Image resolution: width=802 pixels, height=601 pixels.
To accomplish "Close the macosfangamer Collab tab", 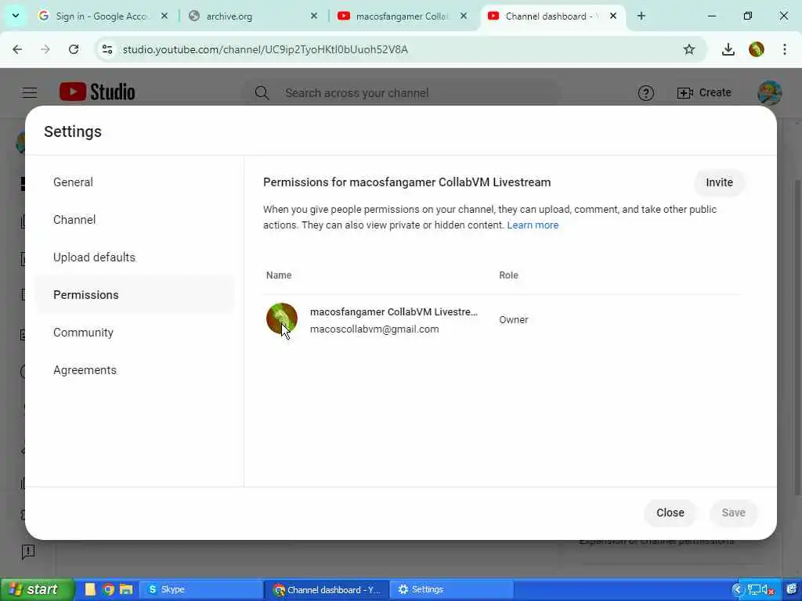I will (x=464, y=16).
